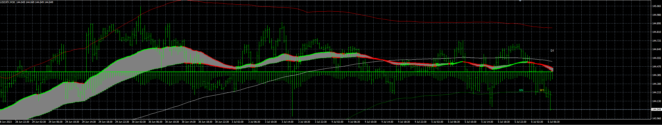Click time axis label 3 Jul 10:30
This screenshot has width=662, height=125.
click(x=271, y=122)
